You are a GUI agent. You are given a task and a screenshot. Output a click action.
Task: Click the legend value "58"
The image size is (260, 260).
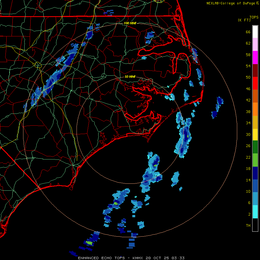coord(248,55)
